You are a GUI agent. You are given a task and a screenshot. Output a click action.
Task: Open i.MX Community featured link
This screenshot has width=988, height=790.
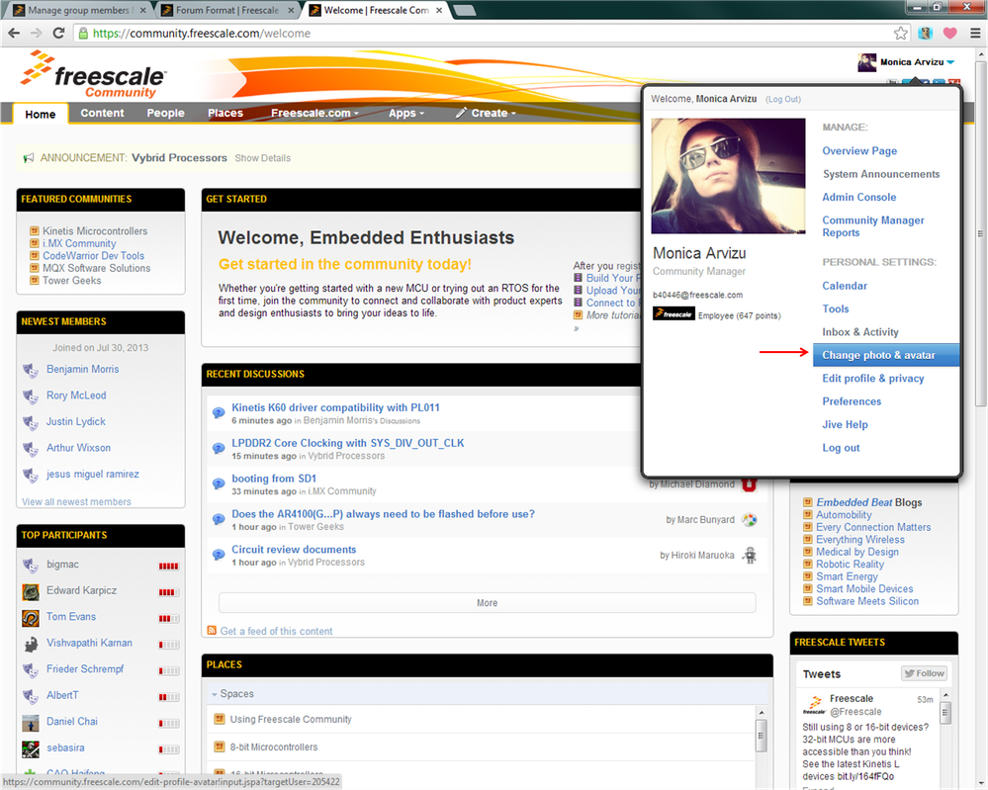(79, 243)
